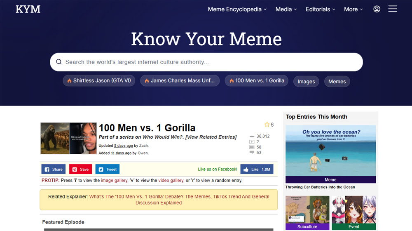Click the comments count icon beside 53

[x=252, y=152]
